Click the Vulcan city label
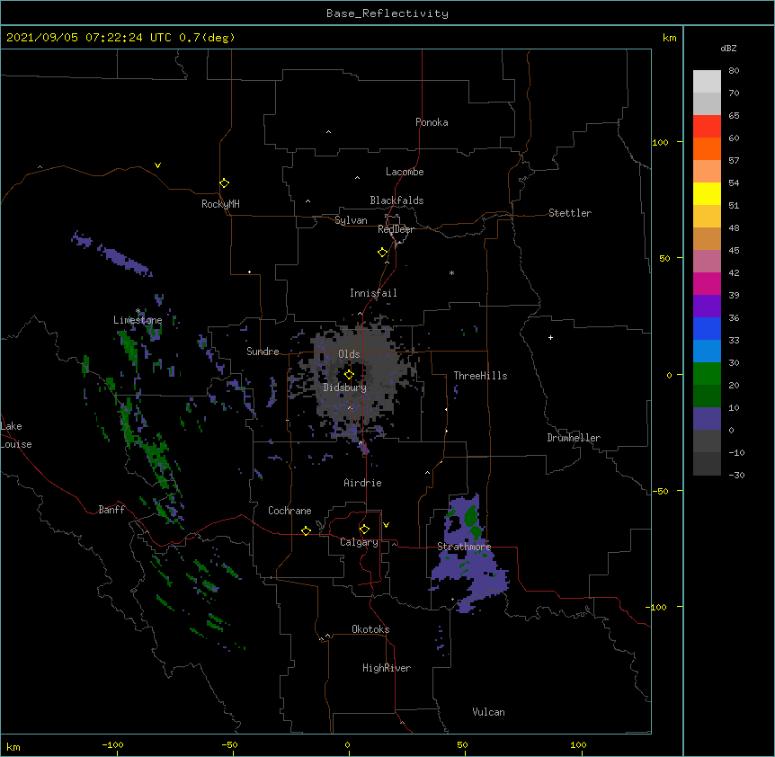Image resolution: width=775 pixels, height=757 pixels. pyautogui.click(x=488, y=712)
